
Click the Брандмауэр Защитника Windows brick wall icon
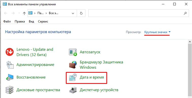[x=73, y=65]
